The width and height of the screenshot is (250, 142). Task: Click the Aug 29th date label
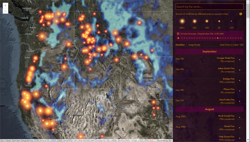[181, 127]
